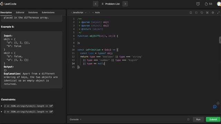
Task: Open the user profile avatar
Action: (x=219, y=4)
